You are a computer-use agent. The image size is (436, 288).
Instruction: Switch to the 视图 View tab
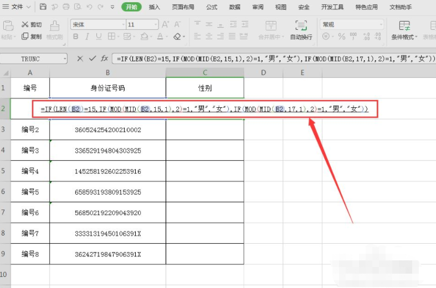(281, 7)
